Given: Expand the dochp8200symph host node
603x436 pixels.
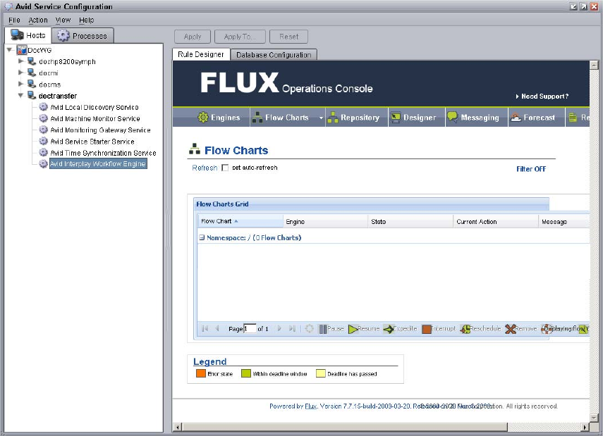Looking at the screenshot, I should click(20, 61).
